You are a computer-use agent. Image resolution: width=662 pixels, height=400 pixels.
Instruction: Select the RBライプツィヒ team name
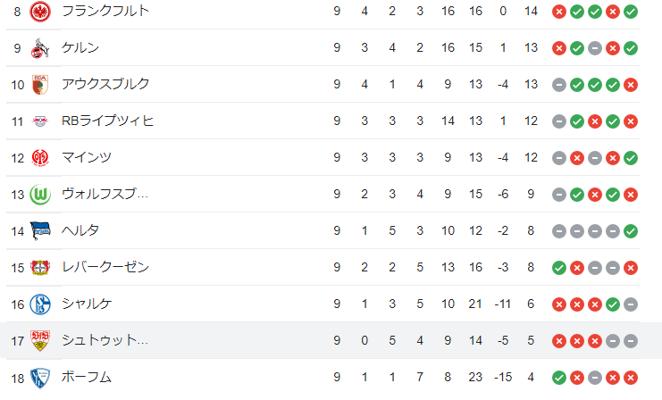coord(107,121)
